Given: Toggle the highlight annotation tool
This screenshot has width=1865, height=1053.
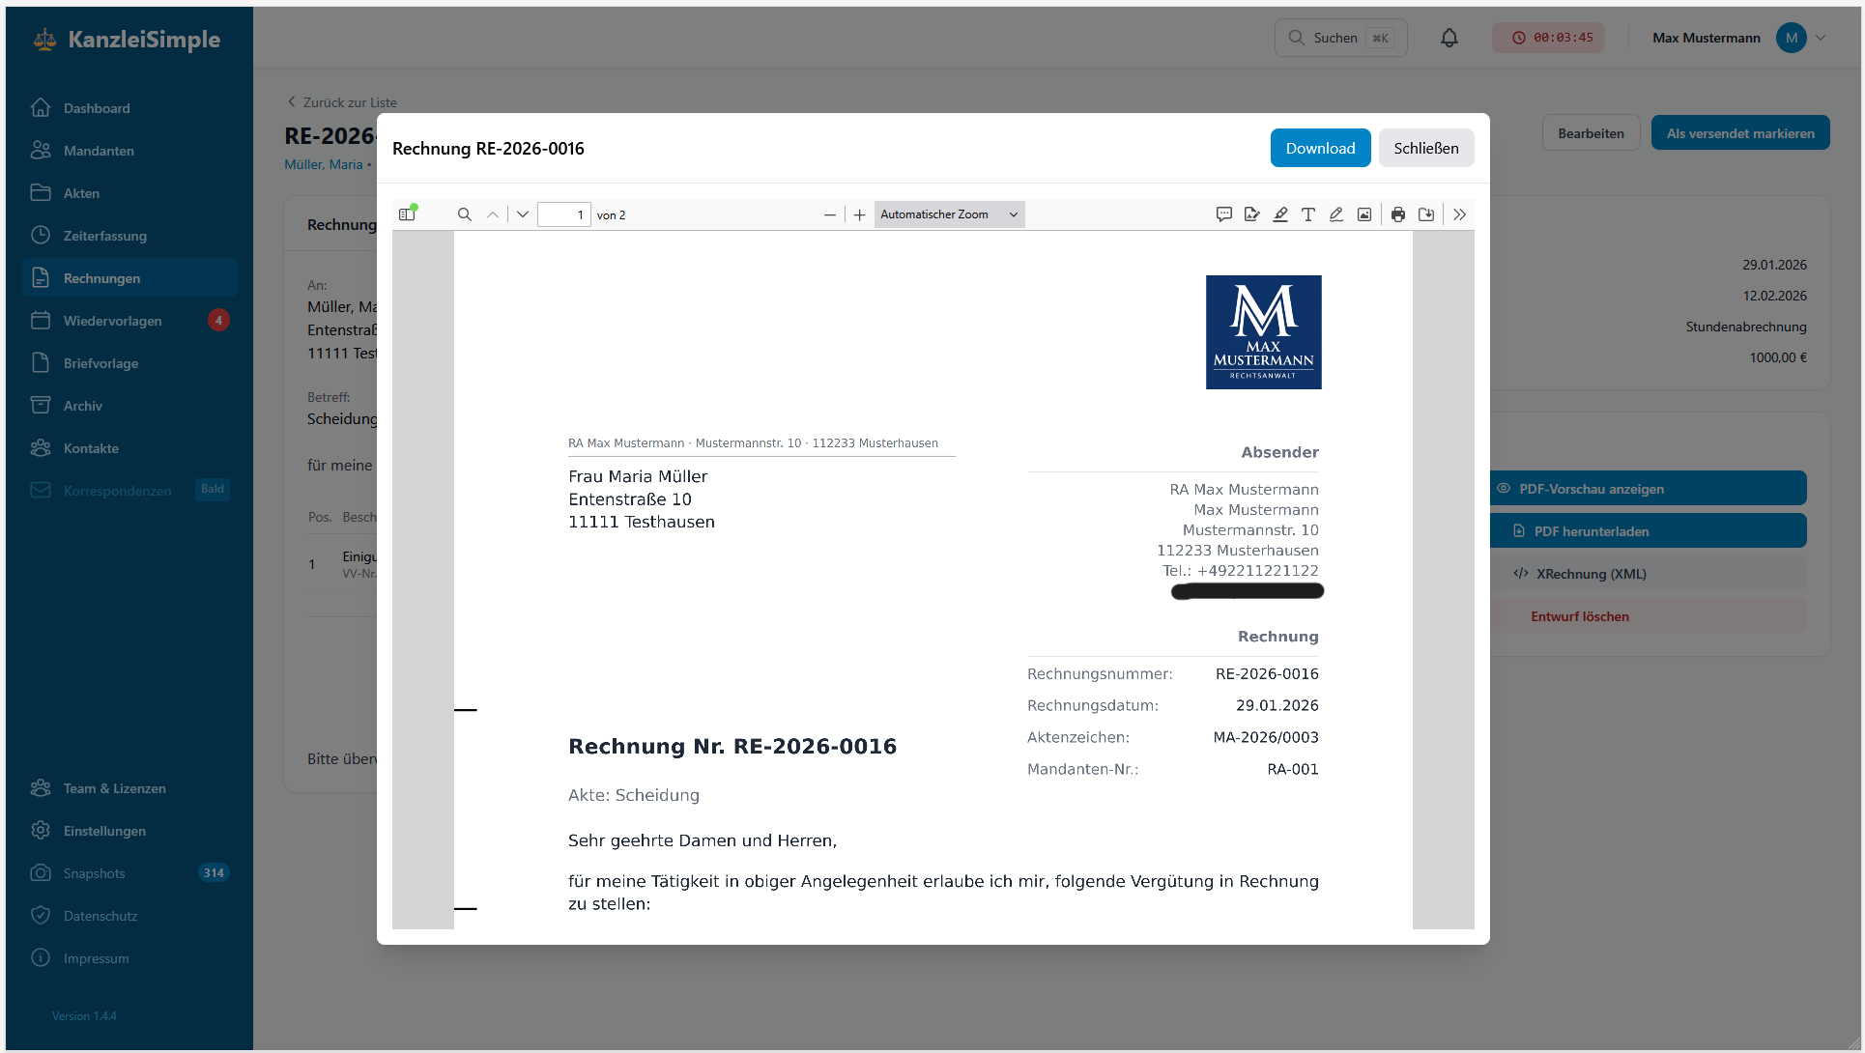Looking at the screenshot, I should point(1280,213).
